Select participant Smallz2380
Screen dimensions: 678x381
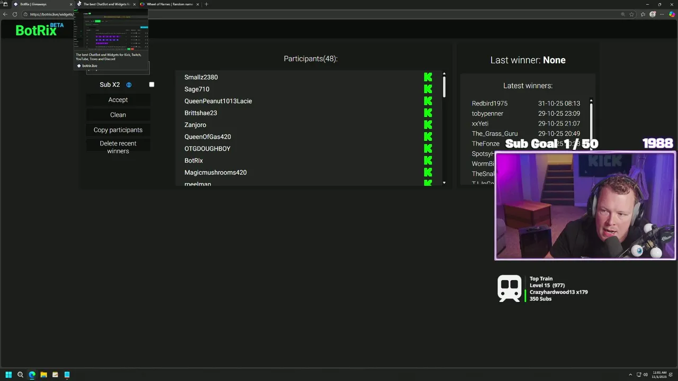coord(201,77)
